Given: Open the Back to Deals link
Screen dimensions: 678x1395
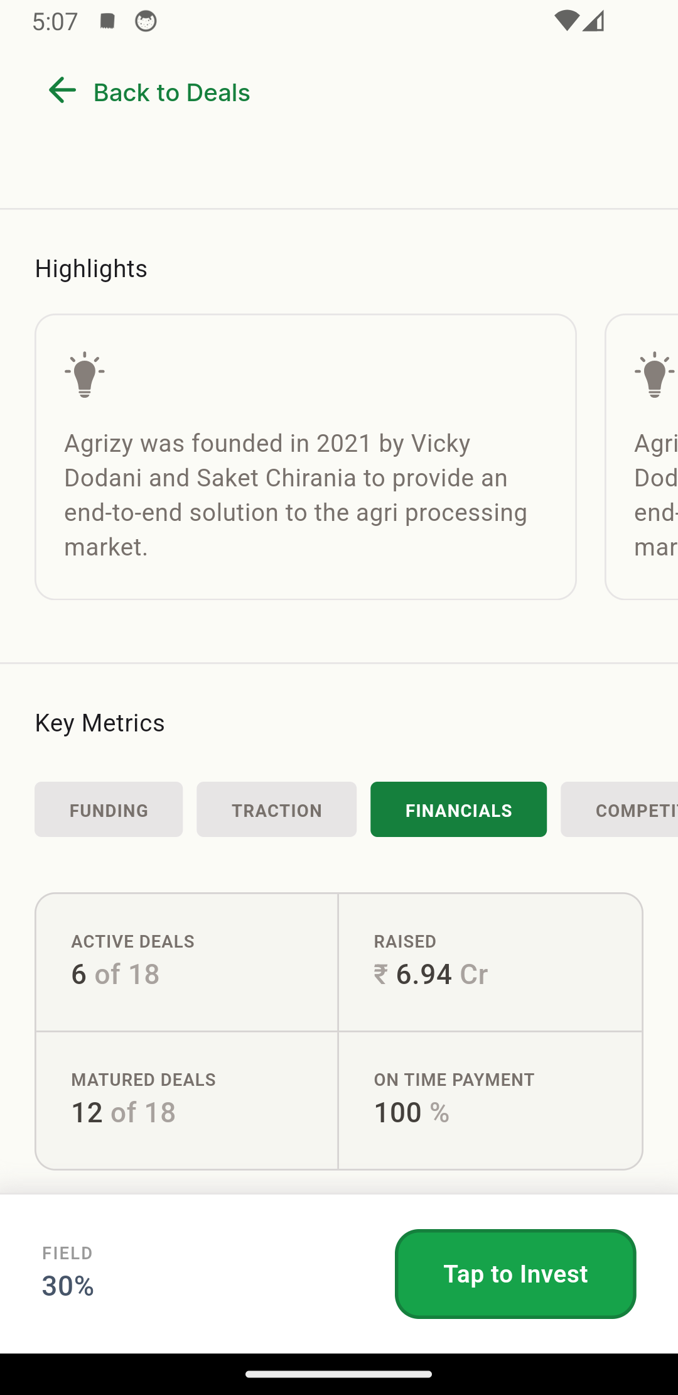Looking at the screenshot, I should 149,92.
